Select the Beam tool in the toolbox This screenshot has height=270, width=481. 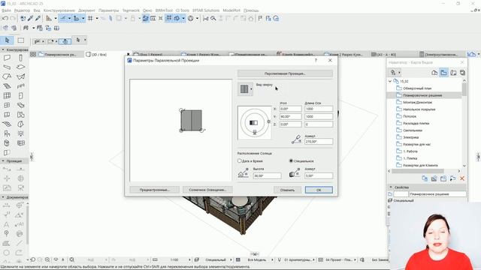pos(7,67)
